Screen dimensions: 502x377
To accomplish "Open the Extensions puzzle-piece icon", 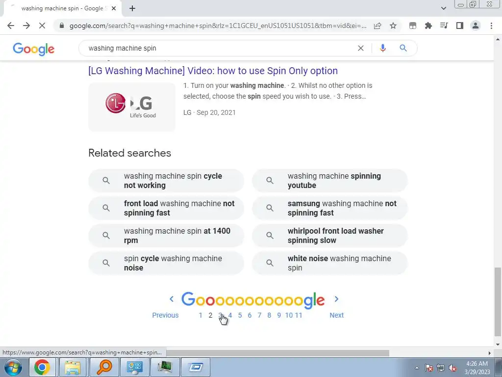I will tap(428, 26).
